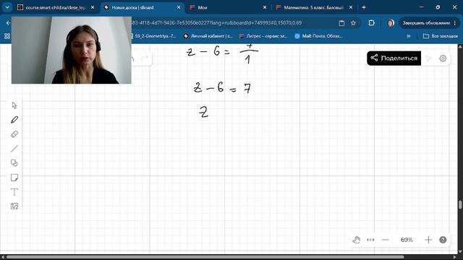Close the Математика 5 класс tab

351,7
